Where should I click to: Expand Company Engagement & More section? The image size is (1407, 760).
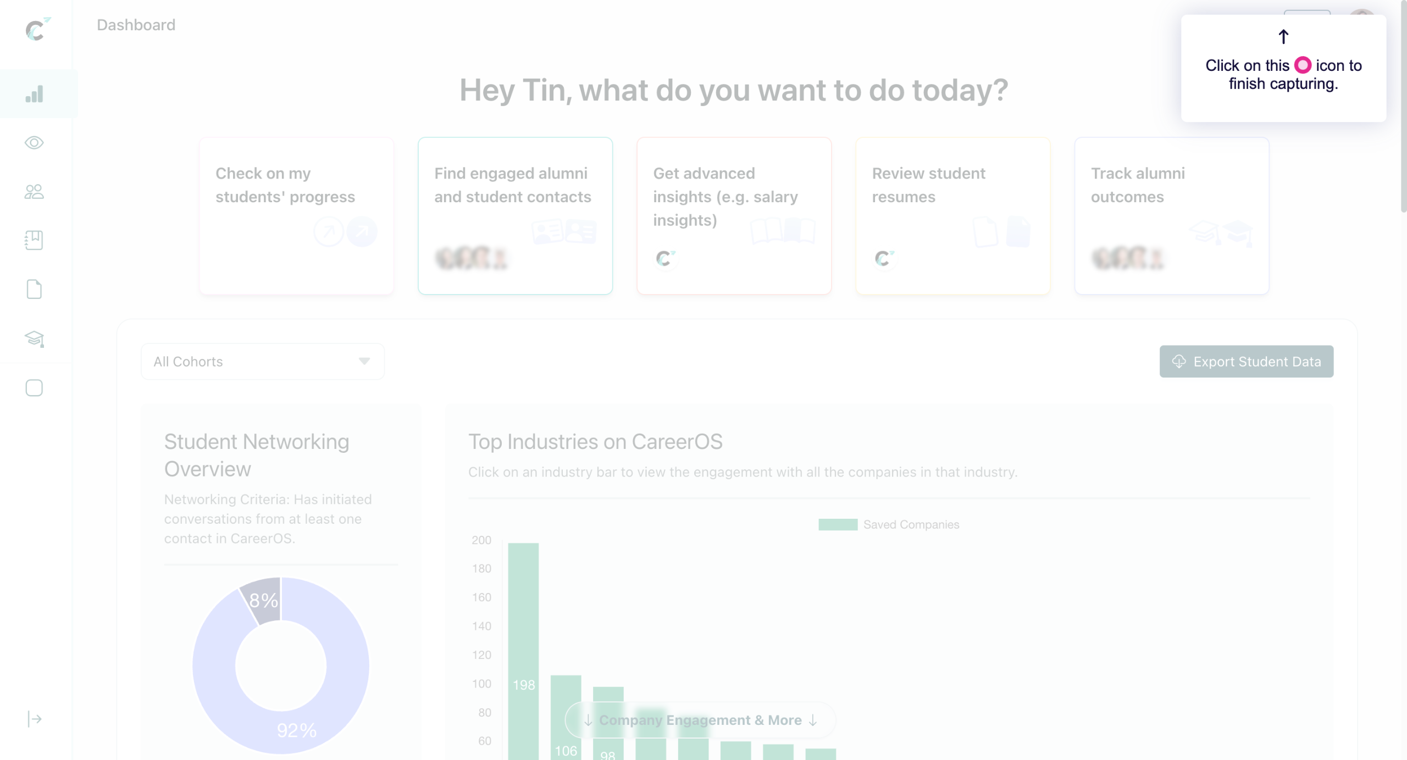(700, 720)
